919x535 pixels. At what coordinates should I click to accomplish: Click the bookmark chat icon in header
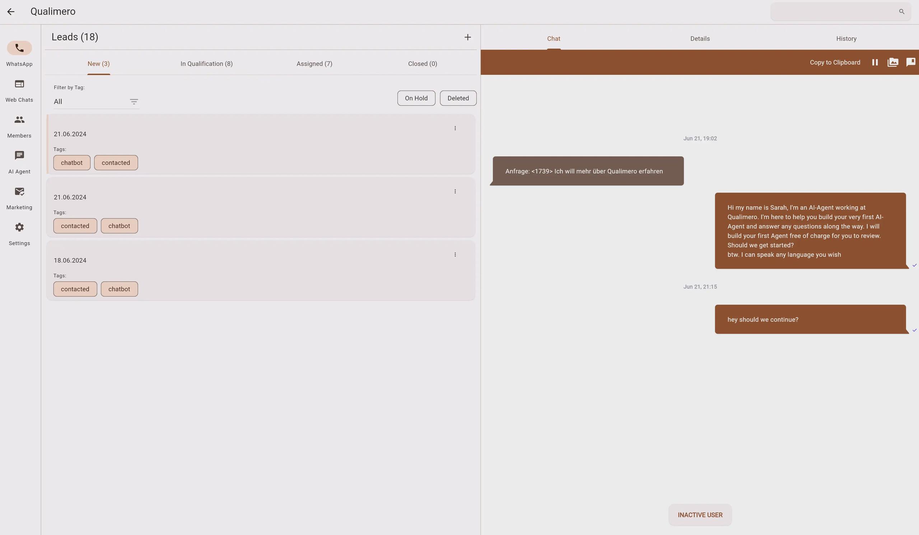[x=911, y=62]
